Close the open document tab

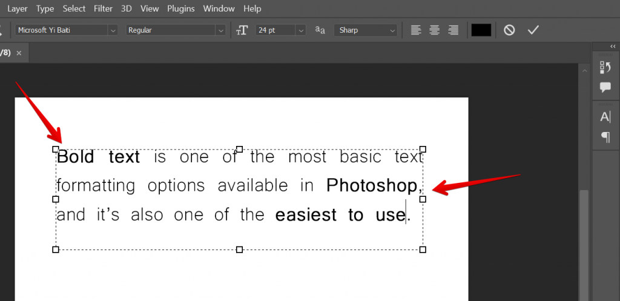coord(19,53)
